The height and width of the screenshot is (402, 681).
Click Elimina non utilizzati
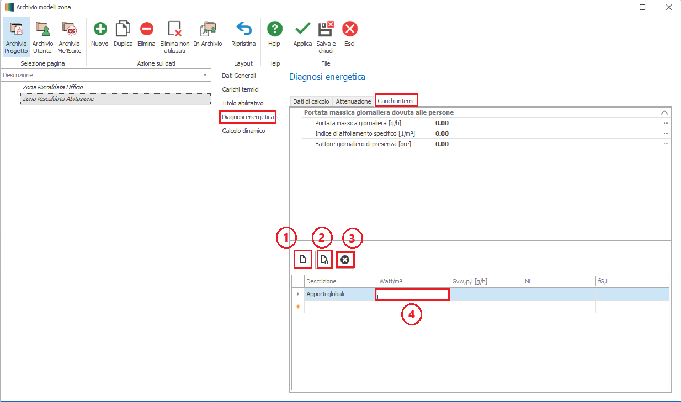(x=174, y=36)
